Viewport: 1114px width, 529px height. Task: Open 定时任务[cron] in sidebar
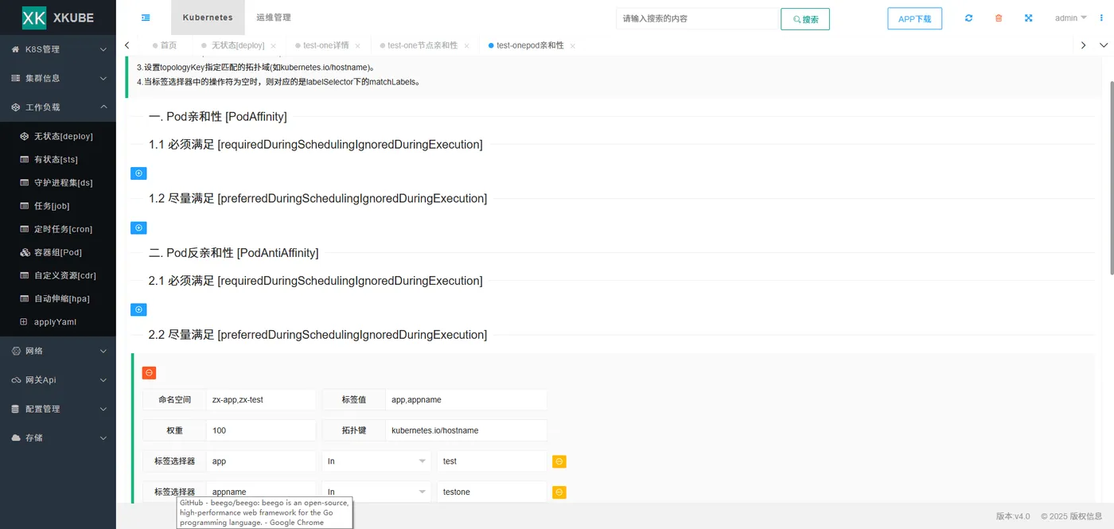point(58,228)
